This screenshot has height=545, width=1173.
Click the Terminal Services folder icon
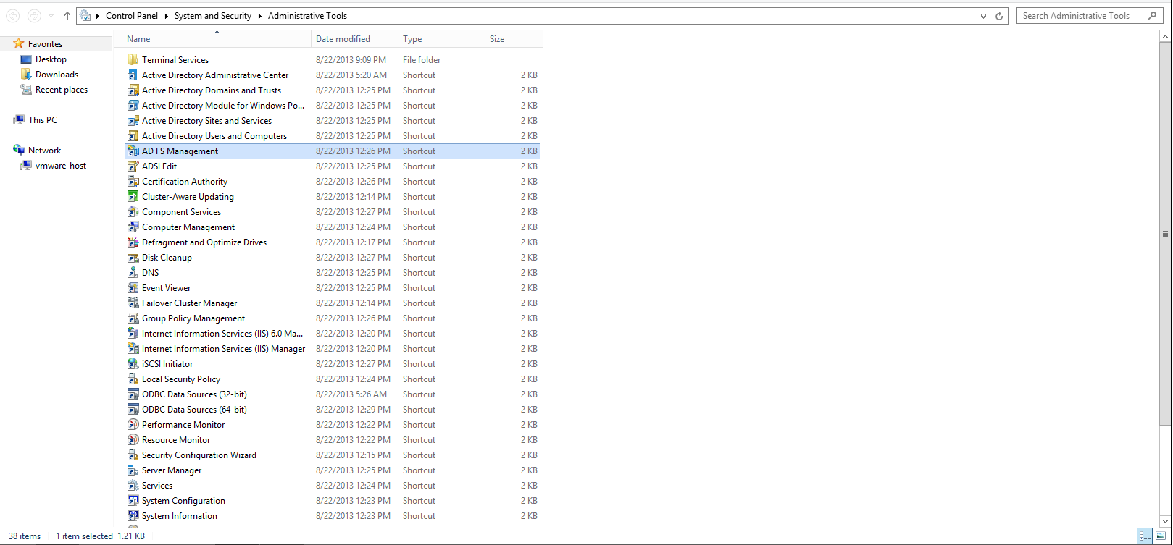133,60
